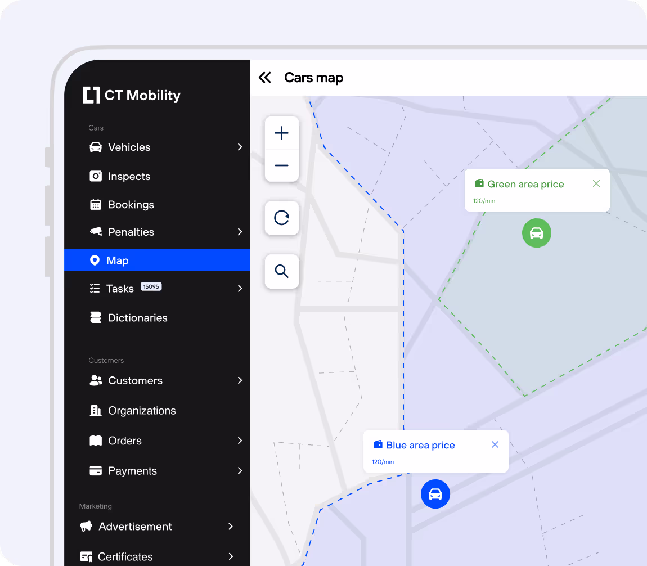Click the Vehicles car icon in sidebar
The width and height of the screenshot is (647, 566).
[x=96, y=147]
